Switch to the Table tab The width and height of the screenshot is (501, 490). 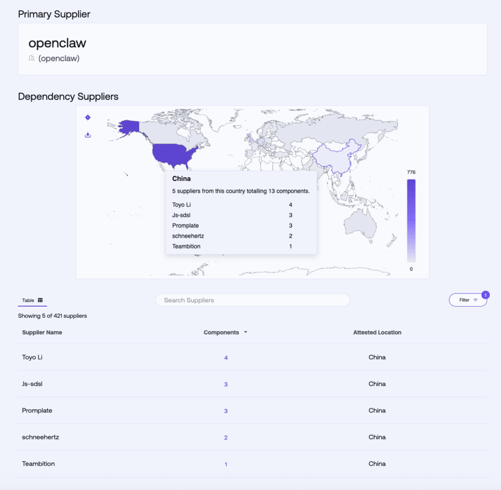32,300
